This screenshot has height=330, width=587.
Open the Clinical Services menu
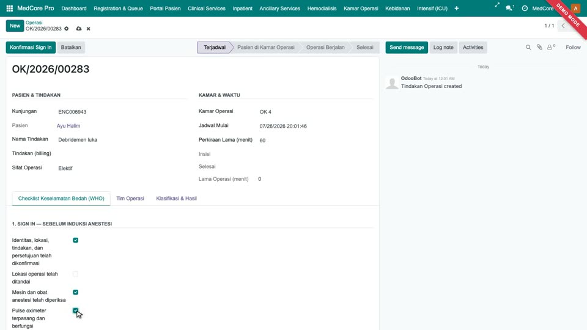tap(206, 8)
